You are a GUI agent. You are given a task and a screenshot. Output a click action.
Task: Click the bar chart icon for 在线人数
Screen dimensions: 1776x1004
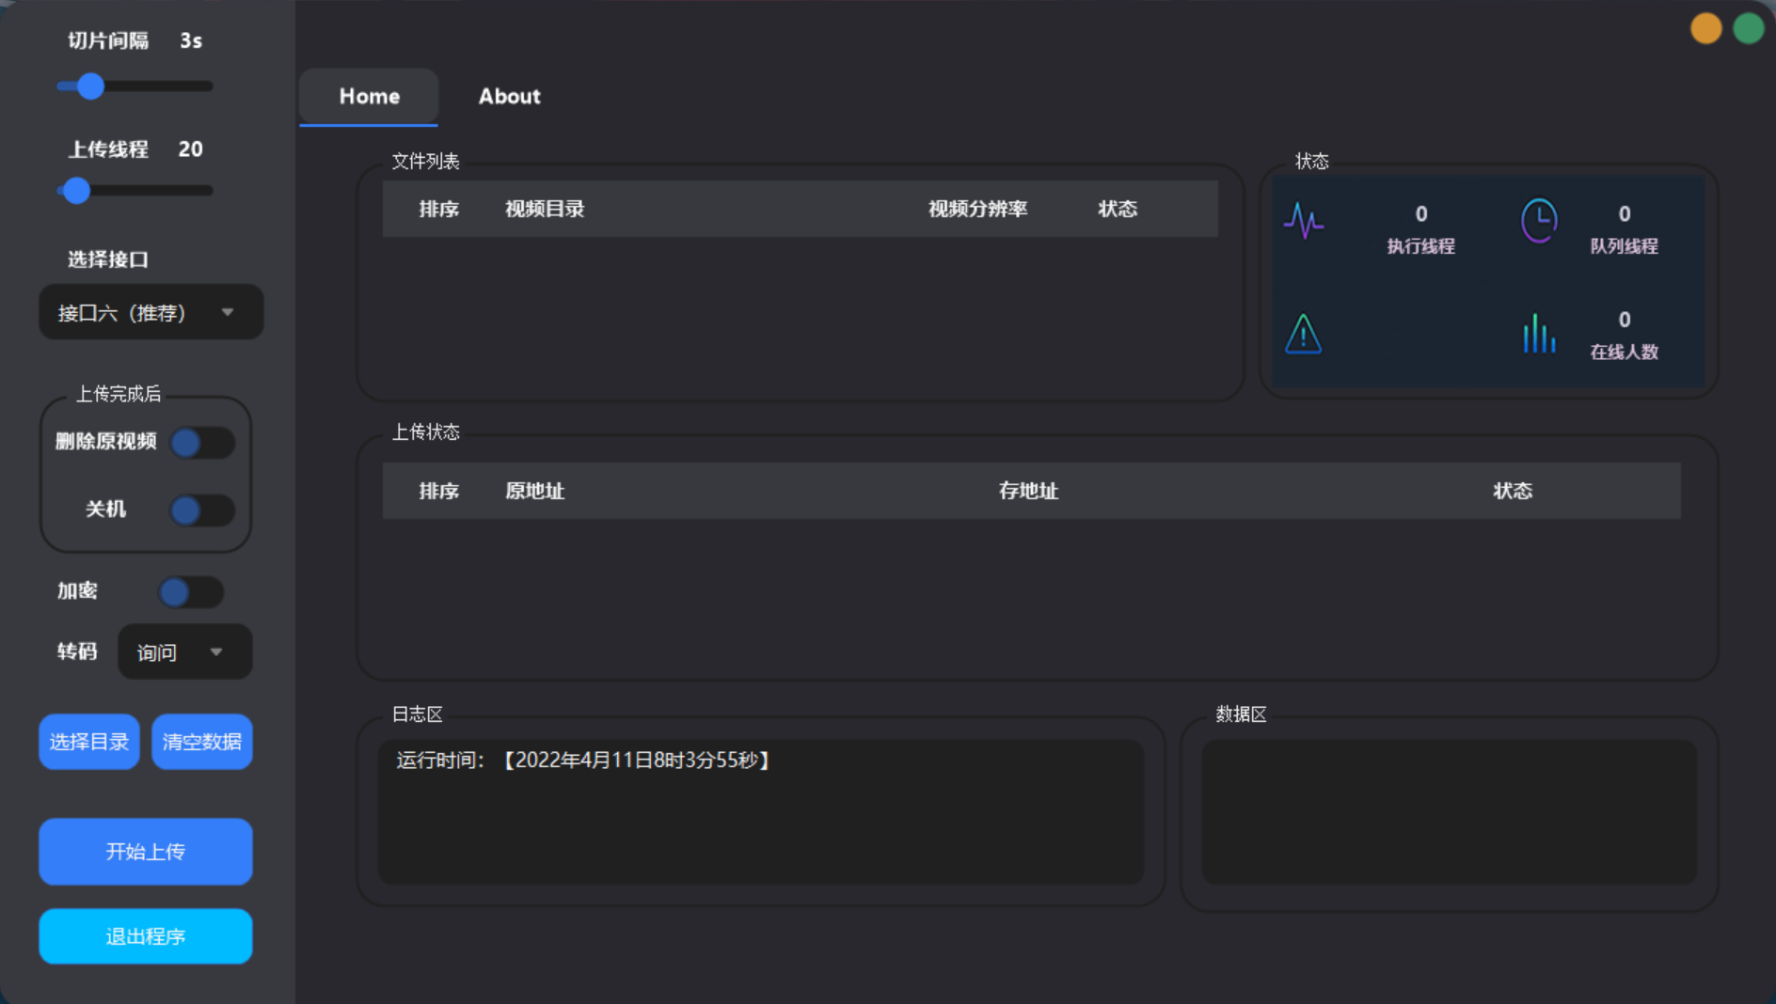[1539, 334]
